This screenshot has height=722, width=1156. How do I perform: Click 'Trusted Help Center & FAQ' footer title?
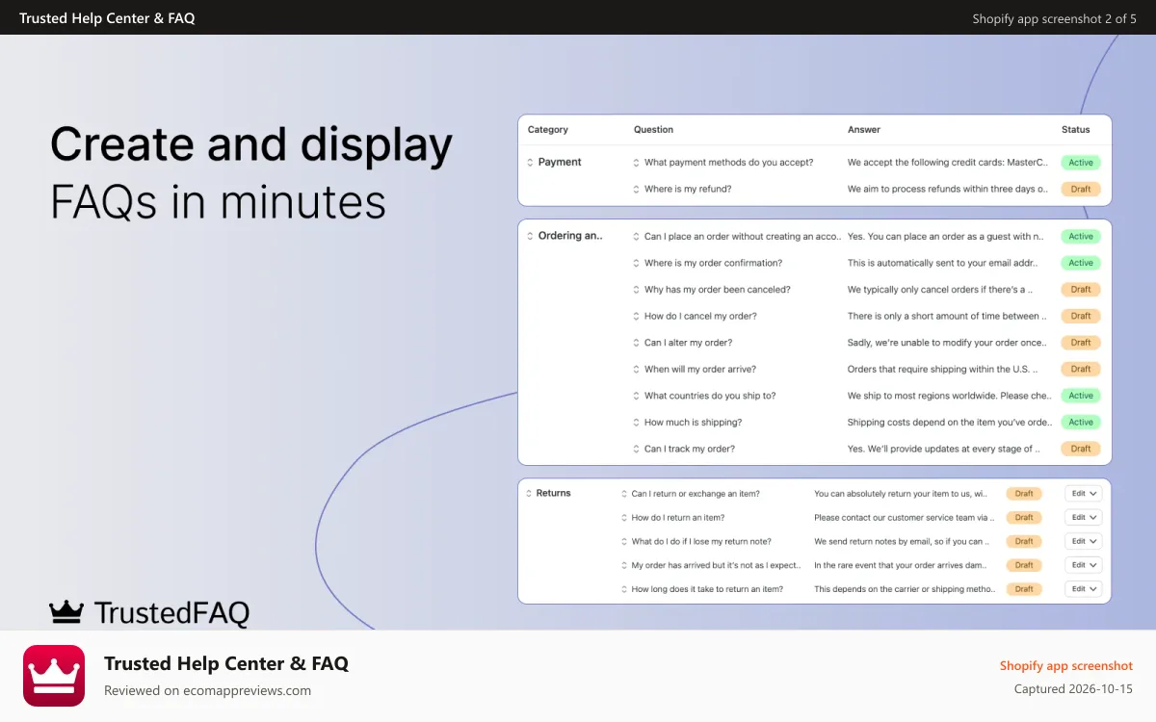pyautogui.click(x=226, y=663)
